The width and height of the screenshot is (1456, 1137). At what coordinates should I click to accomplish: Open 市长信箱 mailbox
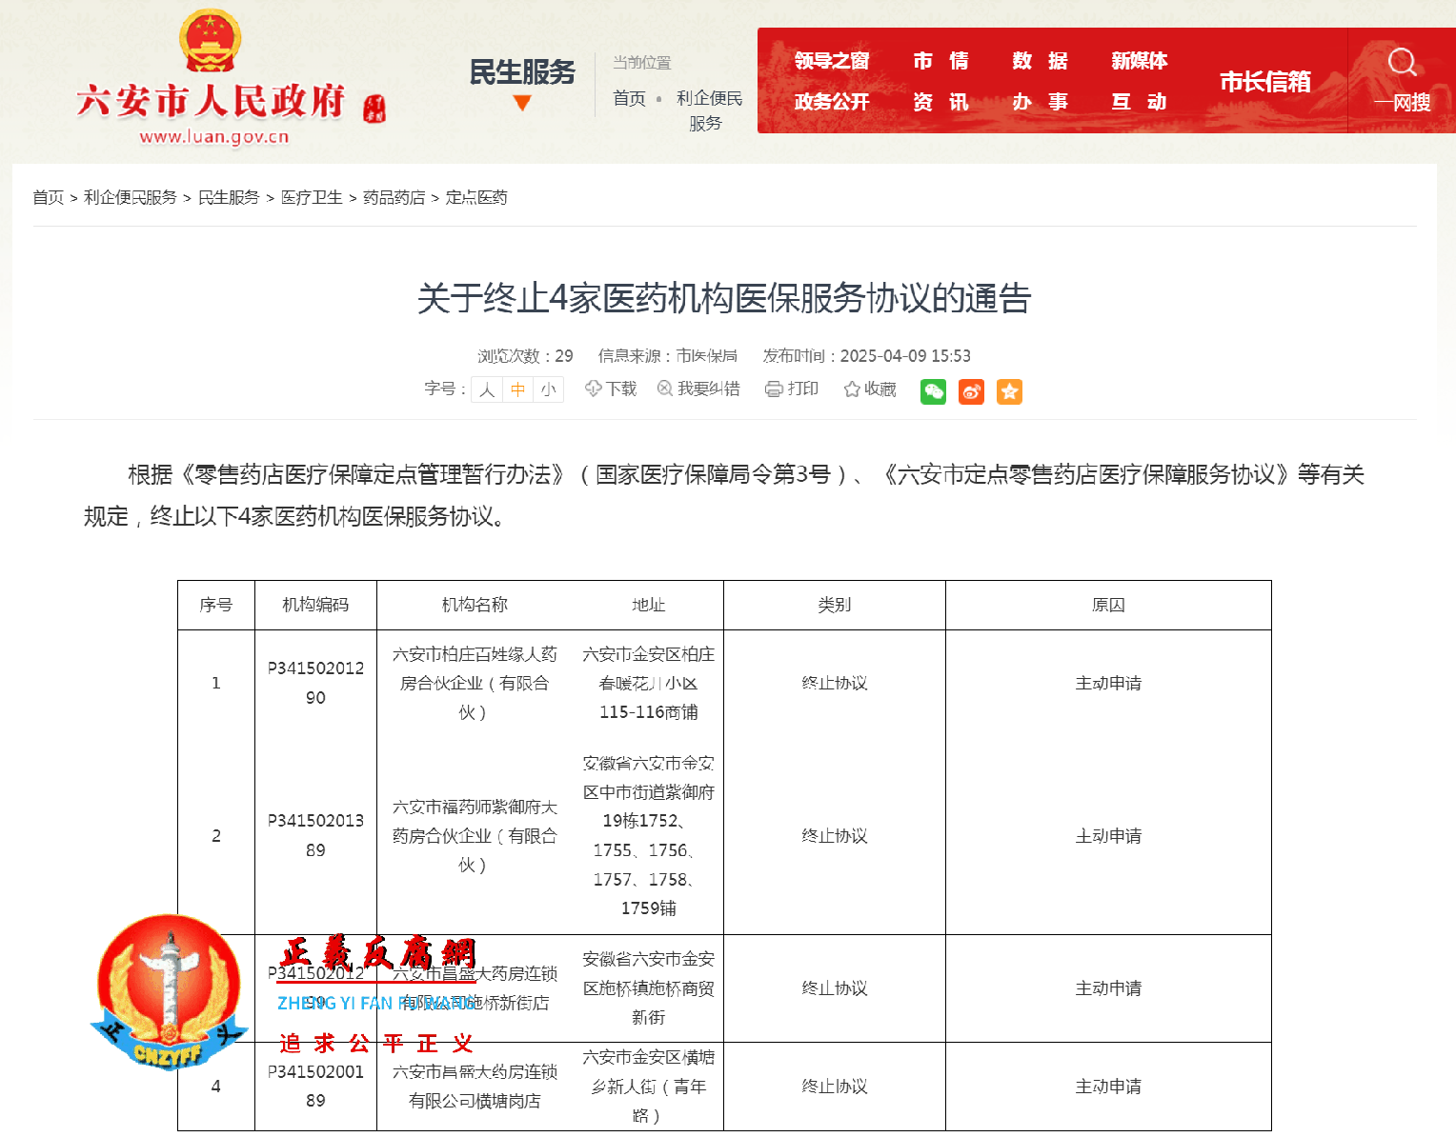tap(1266, 81)
